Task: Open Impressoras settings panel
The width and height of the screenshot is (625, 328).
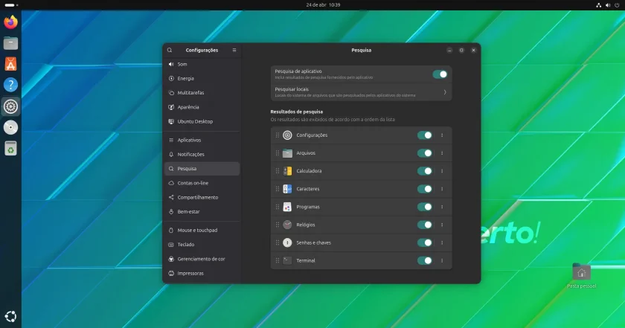Action: [202, 274]
